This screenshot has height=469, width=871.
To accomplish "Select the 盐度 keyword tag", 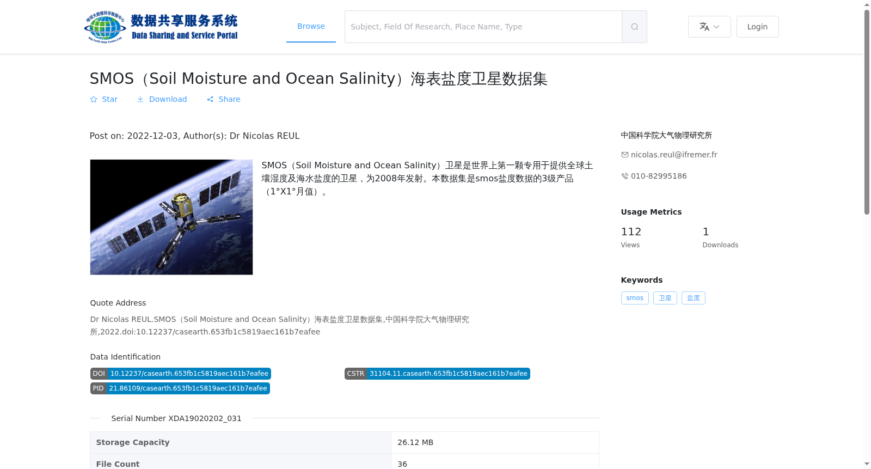I will tap(694, 298).
